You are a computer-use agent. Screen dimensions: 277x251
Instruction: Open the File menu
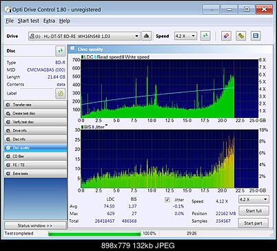click(10, 21)
